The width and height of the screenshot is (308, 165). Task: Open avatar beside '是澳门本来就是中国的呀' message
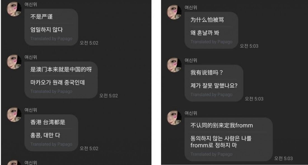(x=14, y=62)
